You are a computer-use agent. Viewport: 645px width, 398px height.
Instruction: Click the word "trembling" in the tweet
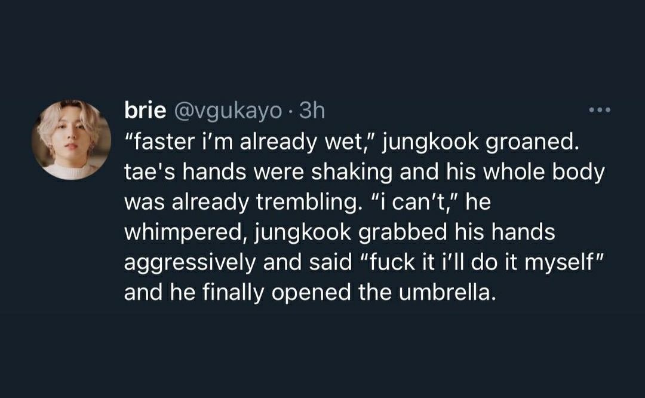click(x=306, y=203)
